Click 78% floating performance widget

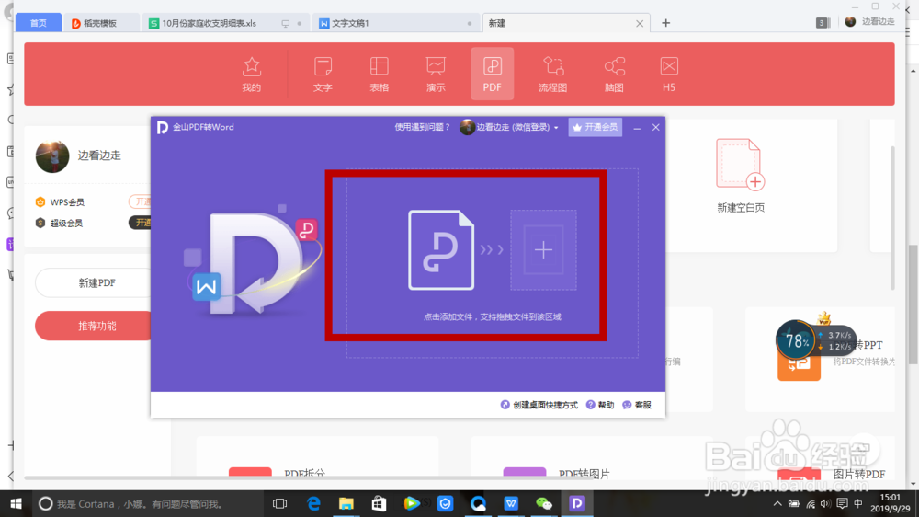point(796,340)
